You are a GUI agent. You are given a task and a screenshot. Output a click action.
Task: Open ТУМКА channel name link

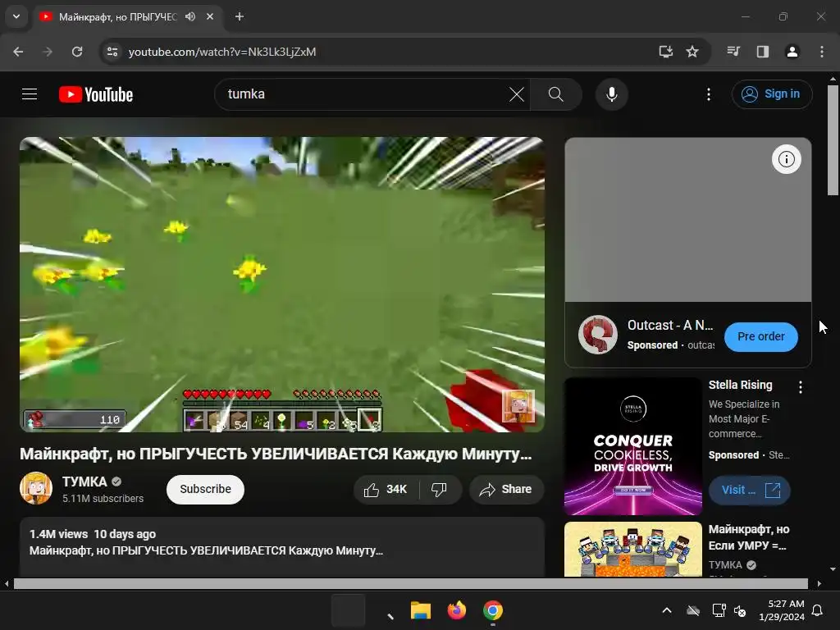[84, 482]
